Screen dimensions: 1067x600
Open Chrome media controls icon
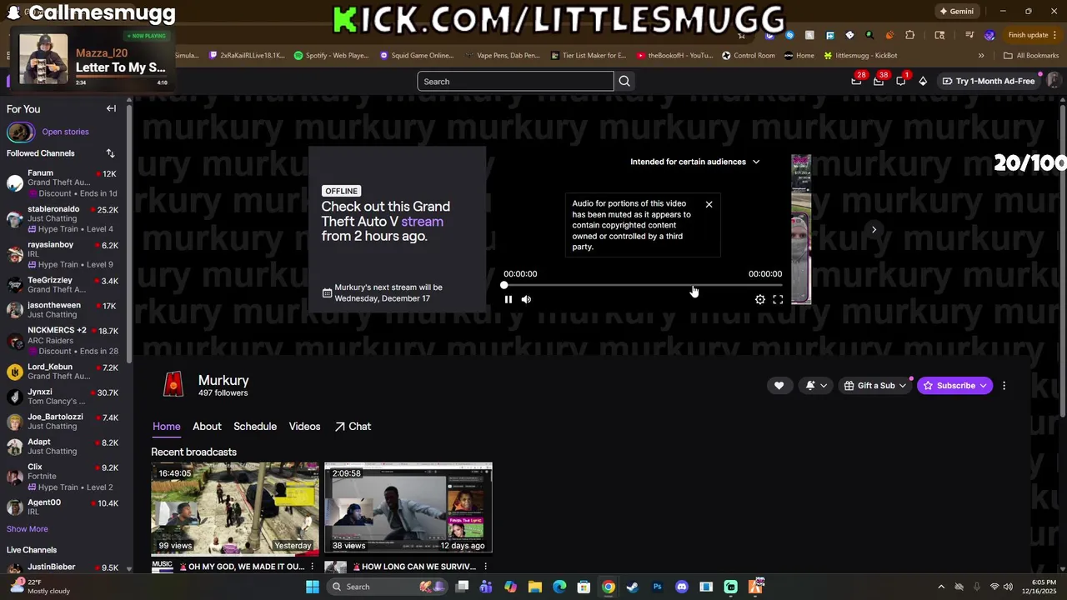[969, 35]
